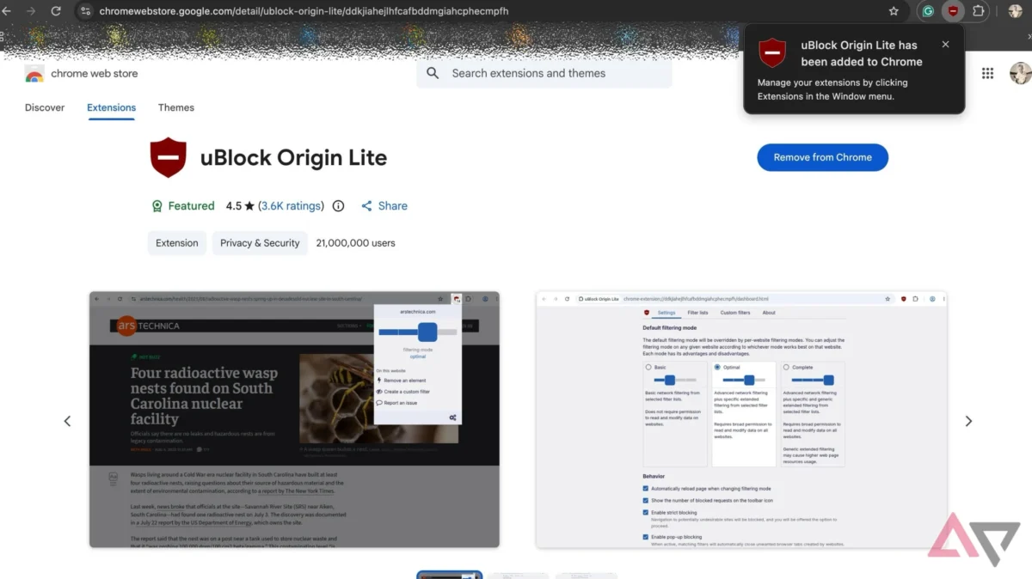Viewport: 1032px width, 579px height.
Task: Click the "uBlock Origin Lite" page heading
Action: point(293,158)
